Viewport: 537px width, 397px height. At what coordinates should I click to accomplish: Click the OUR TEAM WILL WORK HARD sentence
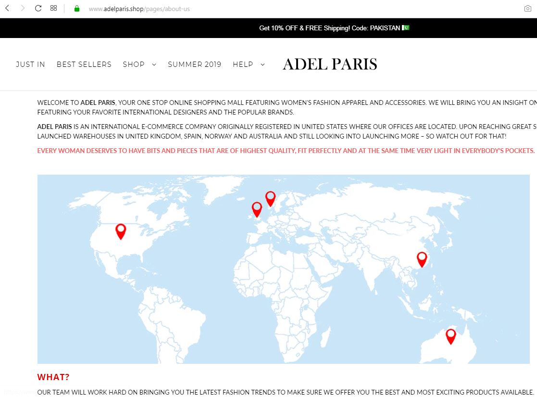click(285, 392)
